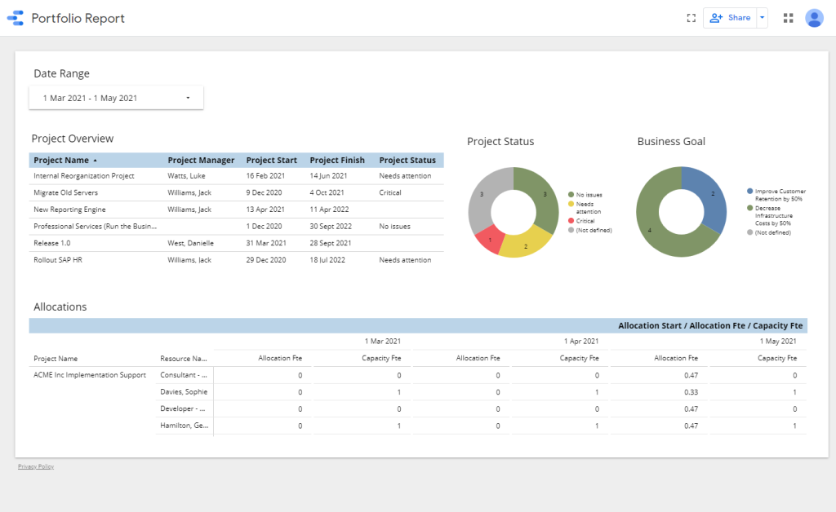This screenshot has width=836, height=512.
Task: Click blue Improve Customer Retention legend dot
Action: point(750,192)
